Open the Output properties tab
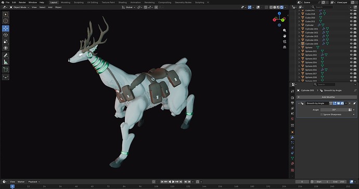Screen dimensions: 359x189 point(292,103)
